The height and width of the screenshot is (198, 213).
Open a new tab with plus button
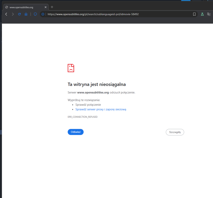click(x=52, y=7)
